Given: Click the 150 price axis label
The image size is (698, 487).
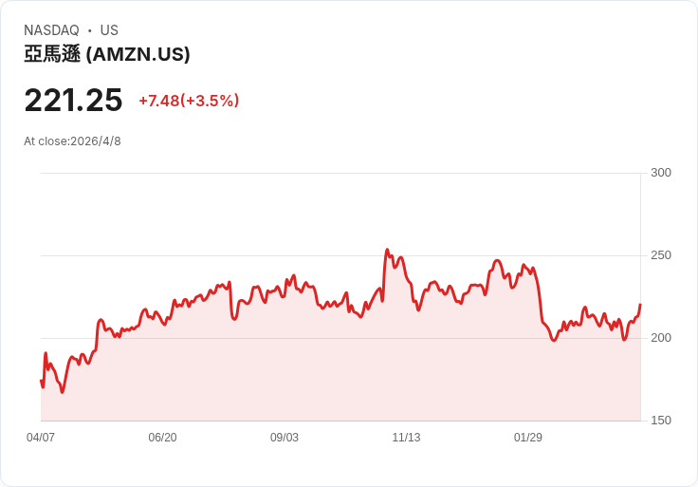Looking at the screenshot, I should (x=660, y=421).
